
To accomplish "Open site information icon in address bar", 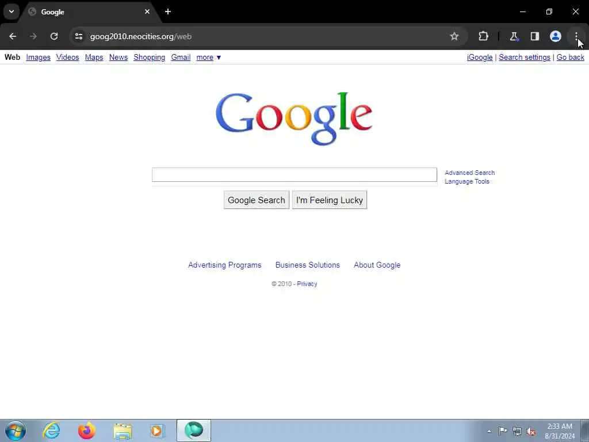I will [x=78, y=36].
